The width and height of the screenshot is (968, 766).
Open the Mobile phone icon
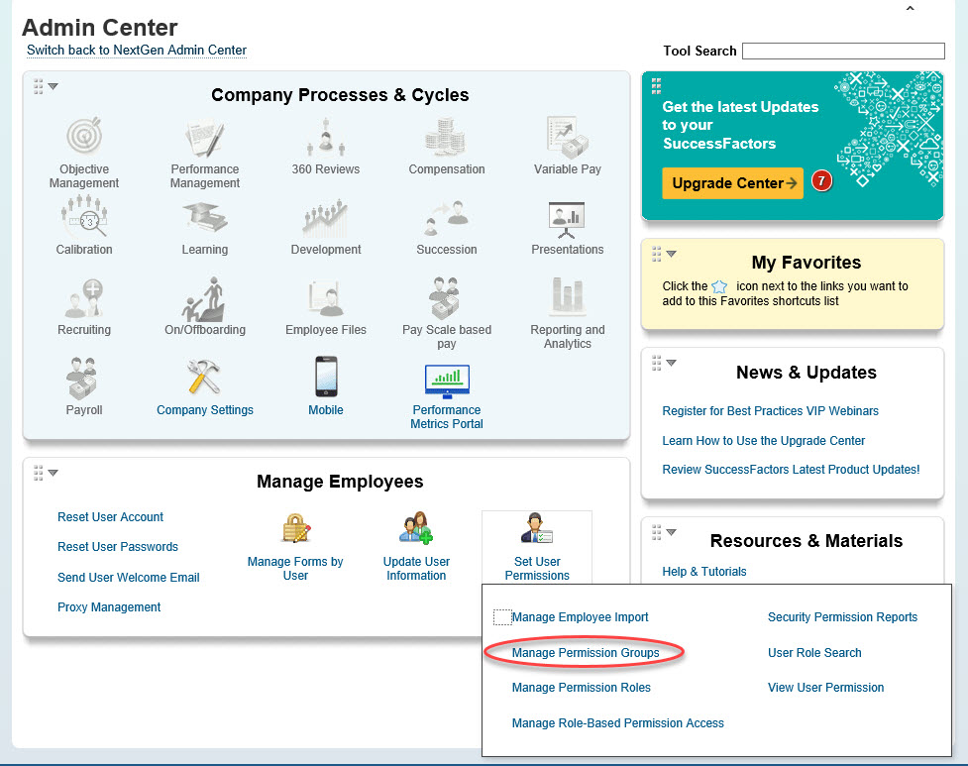[x=326, y=376]
